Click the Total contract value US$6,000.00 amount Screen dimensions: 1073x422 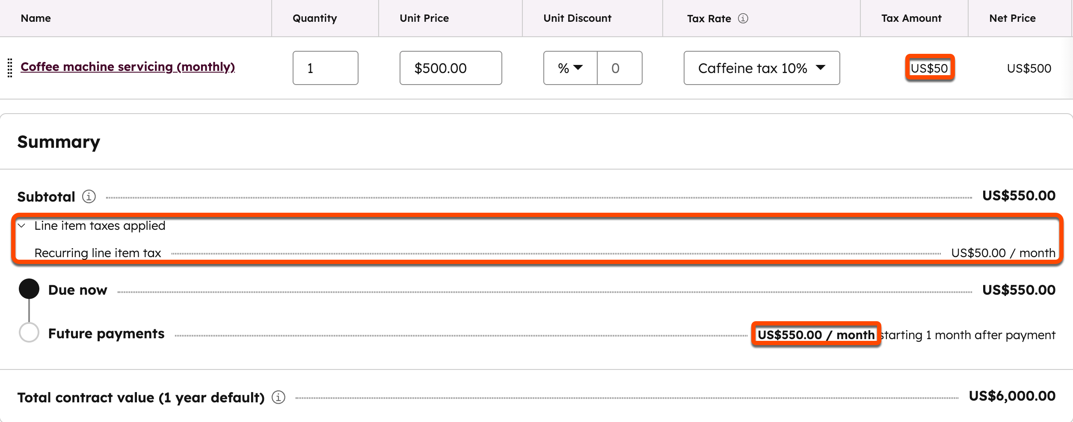(1012, 396)
